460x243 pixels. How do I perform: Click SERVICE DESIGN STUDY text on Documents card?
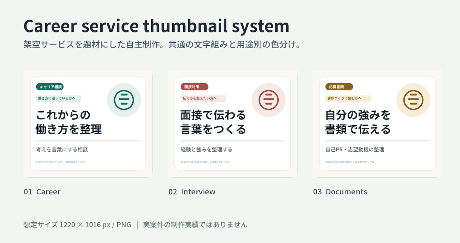click(339, 162)
